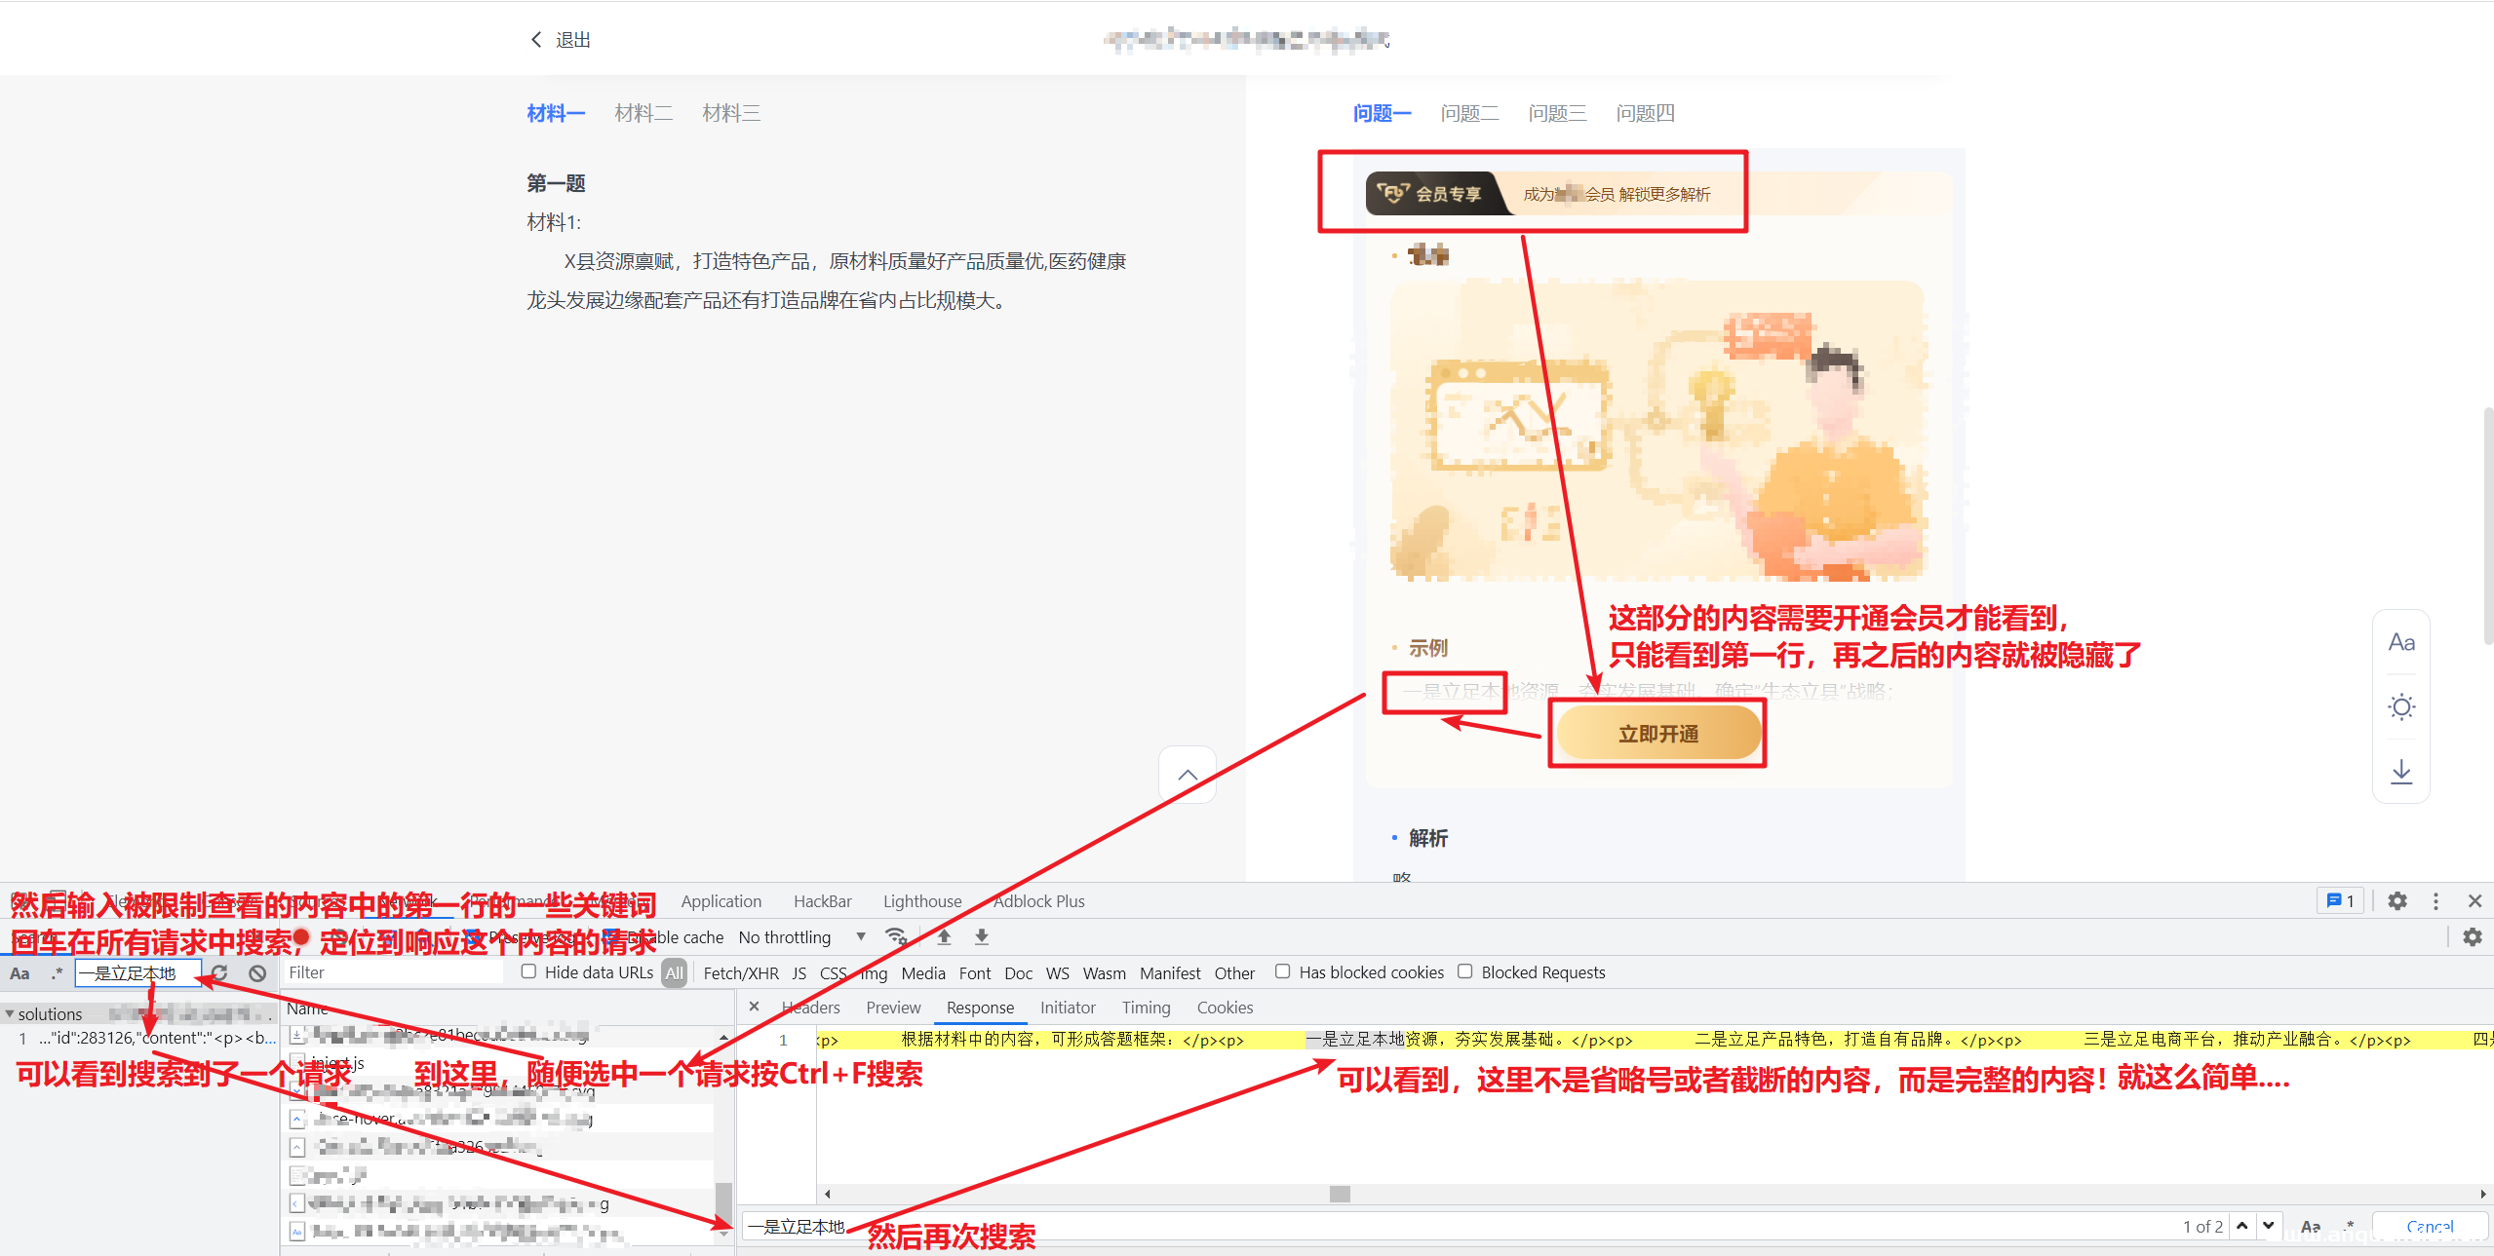Open DevTools settings with the gear icon

(x=2398, y=900)
